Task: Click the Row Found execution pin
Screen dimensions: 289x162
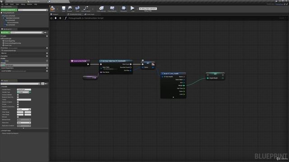Action: tap(131, 64)
